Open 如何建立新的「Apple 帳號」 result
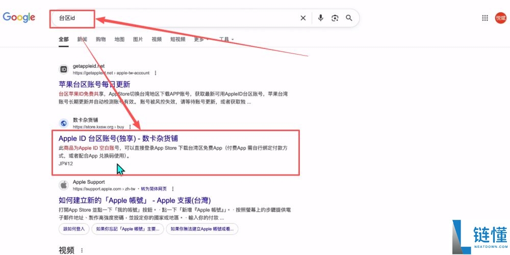510x255 pixels. coord(135,200)
